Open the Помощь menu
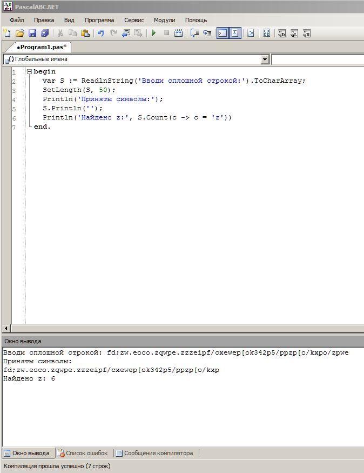The height and width of the screenshot is (473, 364). click(x=196, y=20)
